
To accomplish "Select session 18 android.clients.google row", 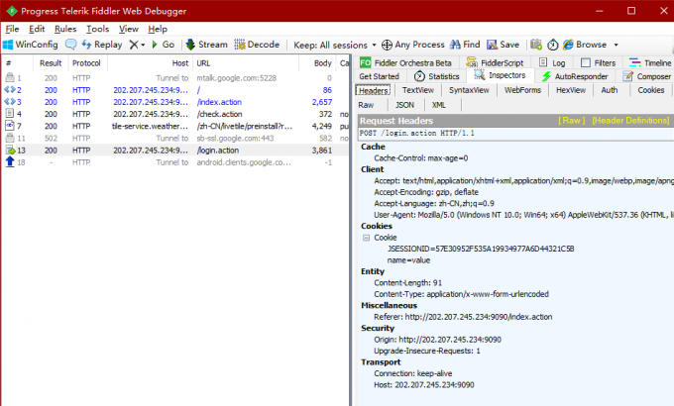I will tap(175, 162).
